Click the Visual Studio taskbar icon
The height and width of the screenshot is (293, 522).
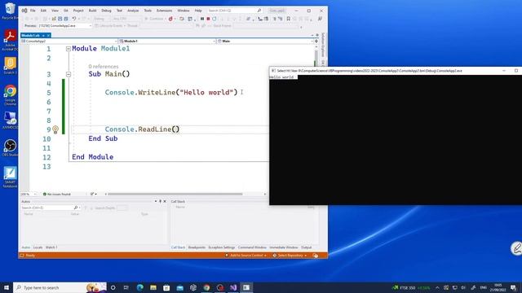click(x=233, y=287)
